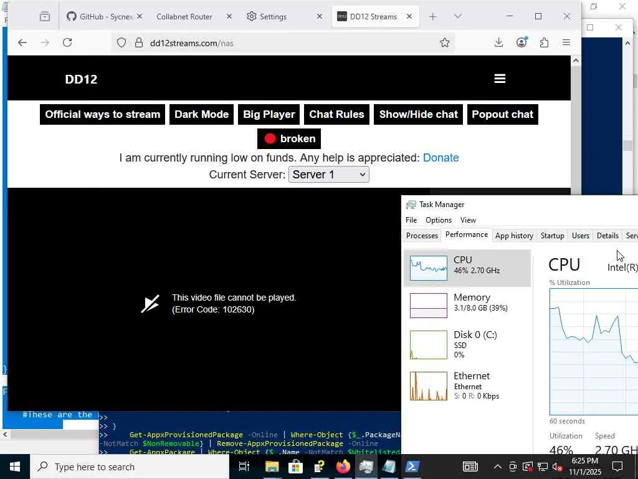Image resolution: width=638 pixels, height=479 pixels.
Task: Switch to the Users tab
Action: [x=581, y=236]
